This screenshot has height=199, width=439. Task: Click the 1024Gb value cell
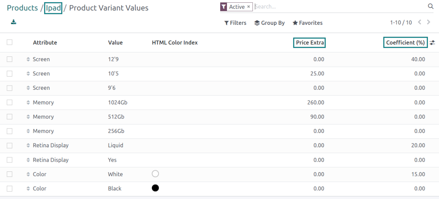(x=118, y=103)
